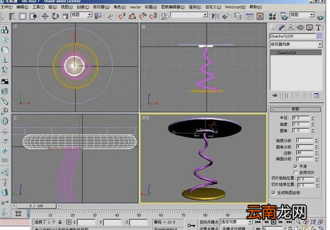
Task: Open the Layer Manager icon
Action: (x=238, y=16)
